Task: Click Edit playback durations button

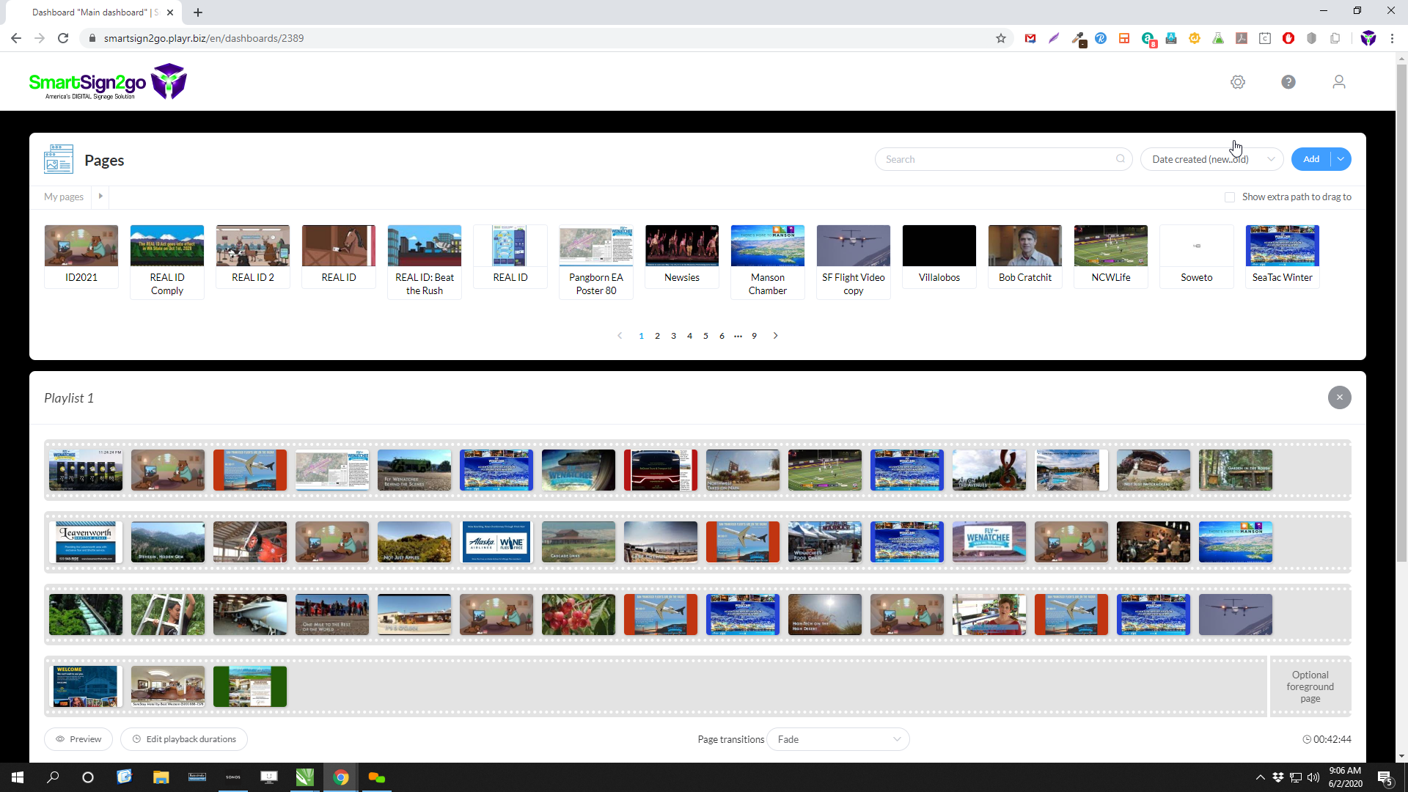Action: 184,739
